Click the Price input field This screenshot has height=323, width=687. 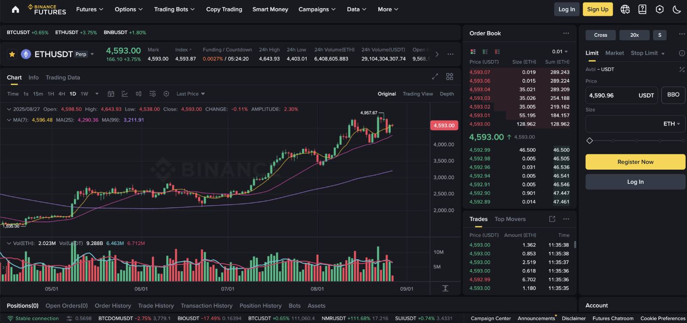pyautogui.click(x=622, y=95)
